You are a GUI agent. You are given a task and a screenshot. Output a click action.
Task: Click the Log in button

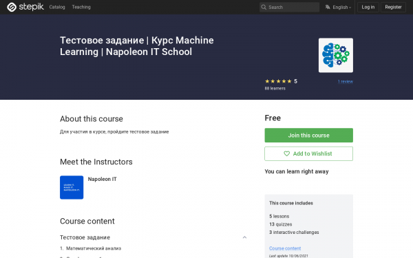[x=368, y=7]
